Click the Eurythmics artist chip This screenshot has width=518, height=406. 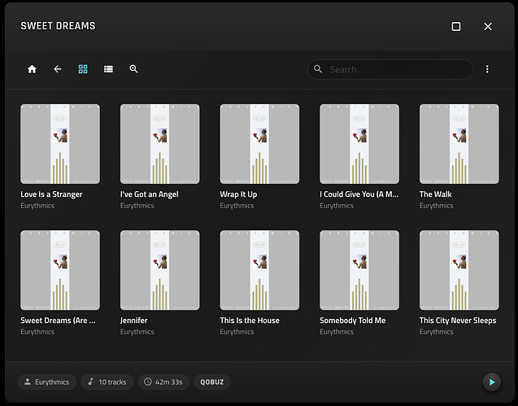click(x=47, y=382)
